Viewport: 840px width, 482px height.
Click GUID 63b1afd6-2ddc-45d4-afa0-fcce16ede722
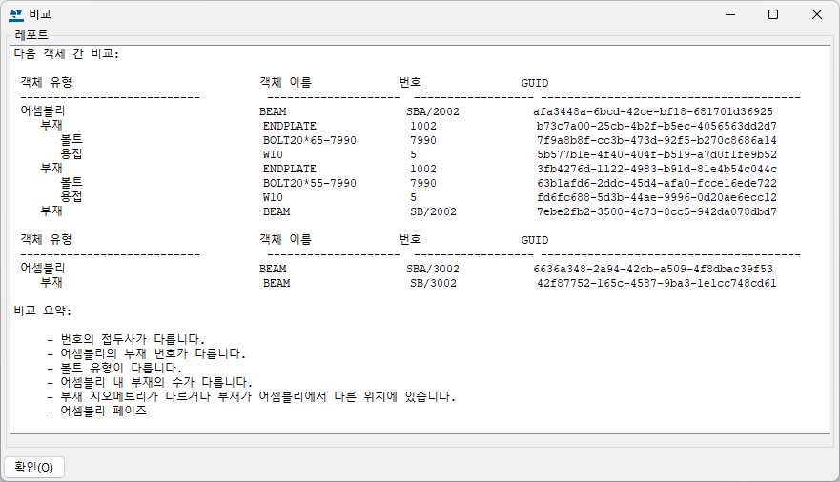657,183
